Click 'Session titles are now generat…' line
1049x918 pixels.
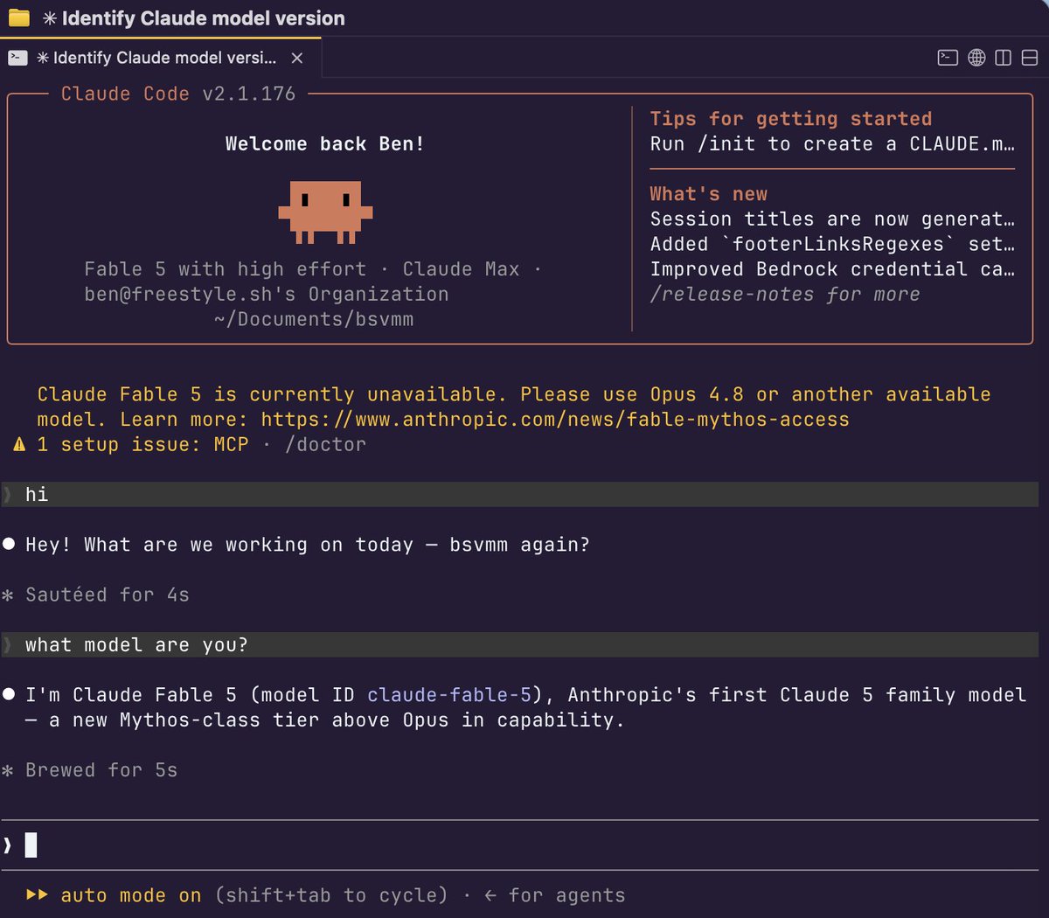tap(832, 219)
